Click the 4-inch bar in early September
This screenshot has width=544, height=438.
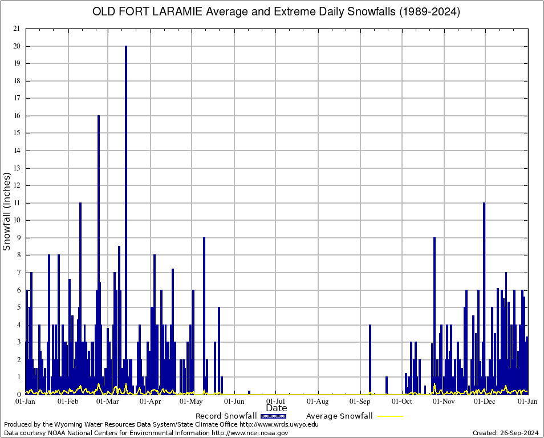coord(370,359)
